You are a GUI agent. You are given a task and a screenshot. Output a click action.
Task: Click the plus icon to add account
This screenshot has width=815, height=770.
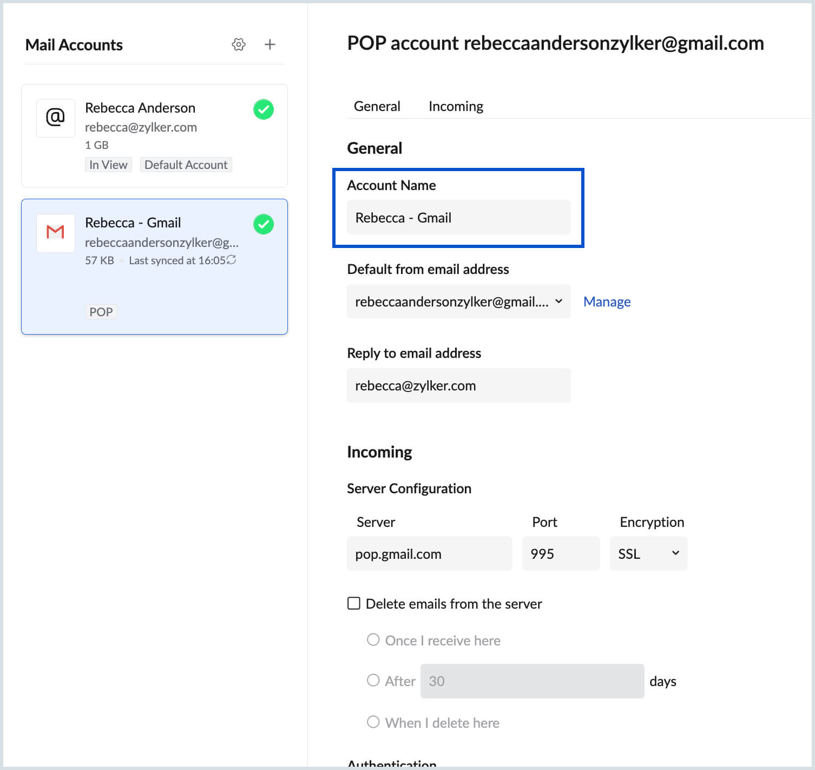click(270, 44)
